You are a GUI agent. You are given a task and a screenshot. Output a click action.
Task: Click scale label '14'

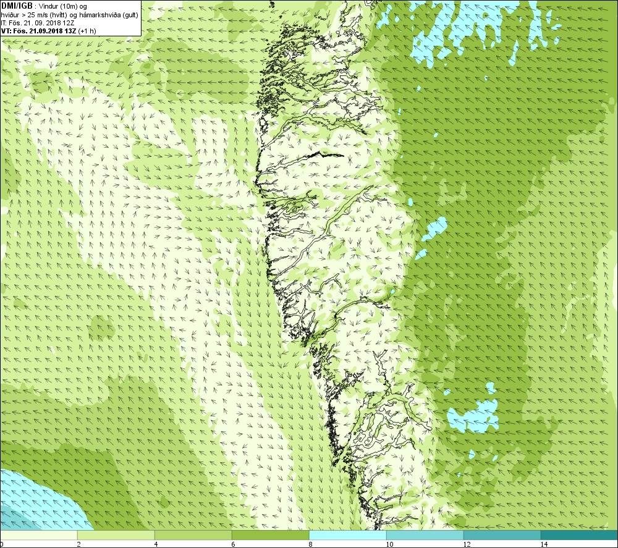[x=544, y=544]
